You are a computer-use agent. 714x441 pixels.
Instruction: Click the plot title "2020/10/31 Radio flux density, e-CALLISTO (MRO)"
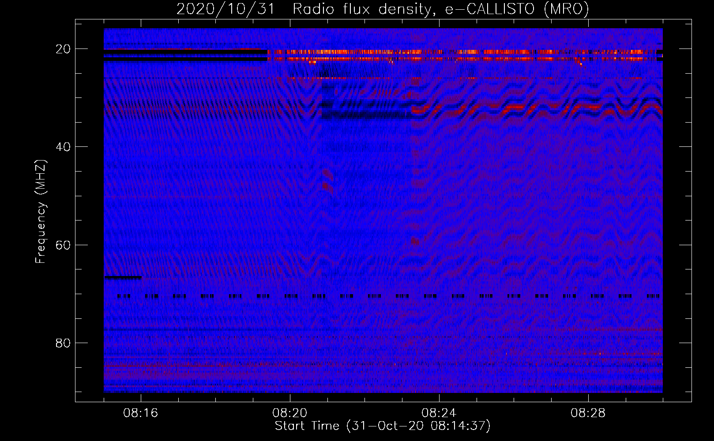click(x=383, y=9)
